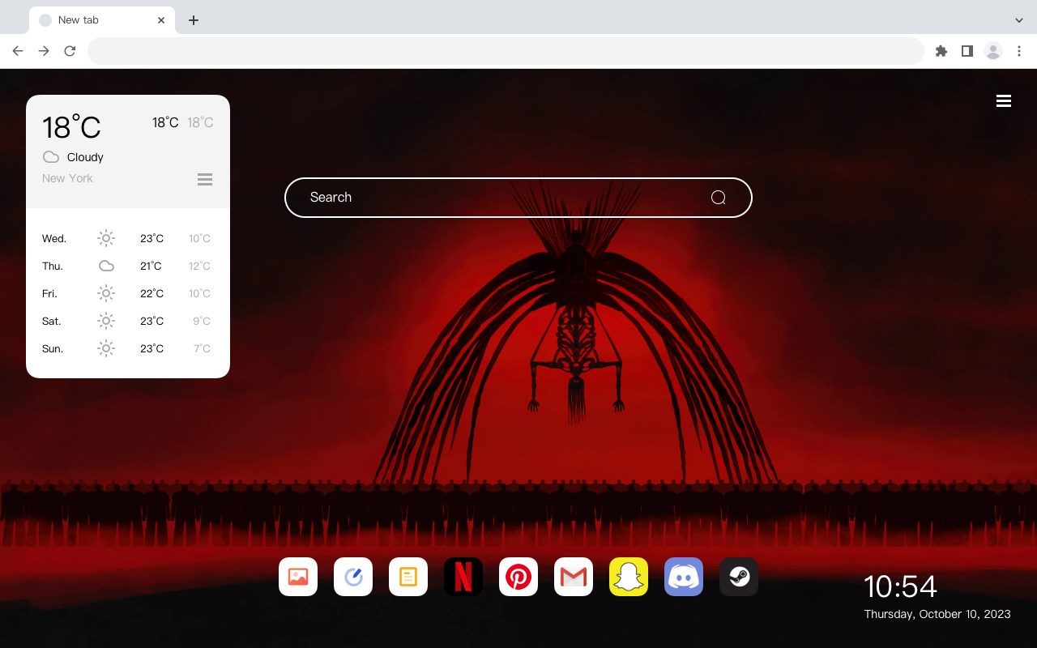
Task: Click the sun icon for Sat.
Action: click(x=106, y=321)
